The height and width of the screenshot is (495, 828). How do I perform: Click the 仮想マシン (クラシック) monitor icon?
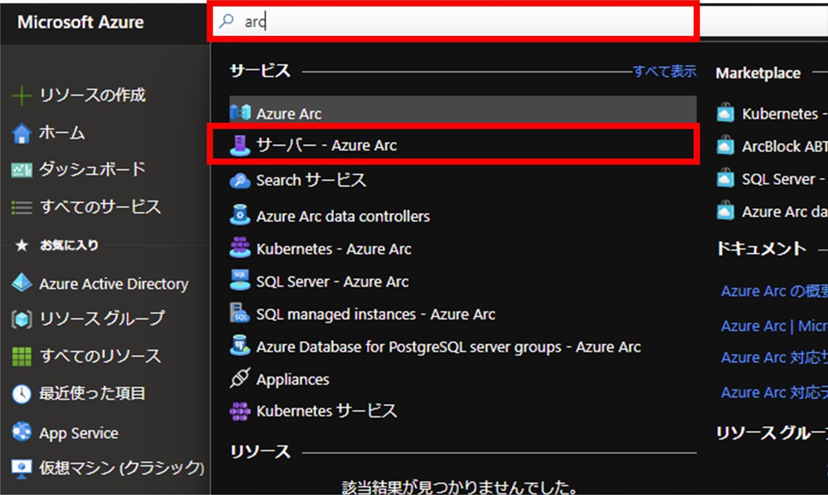[22, 468]
